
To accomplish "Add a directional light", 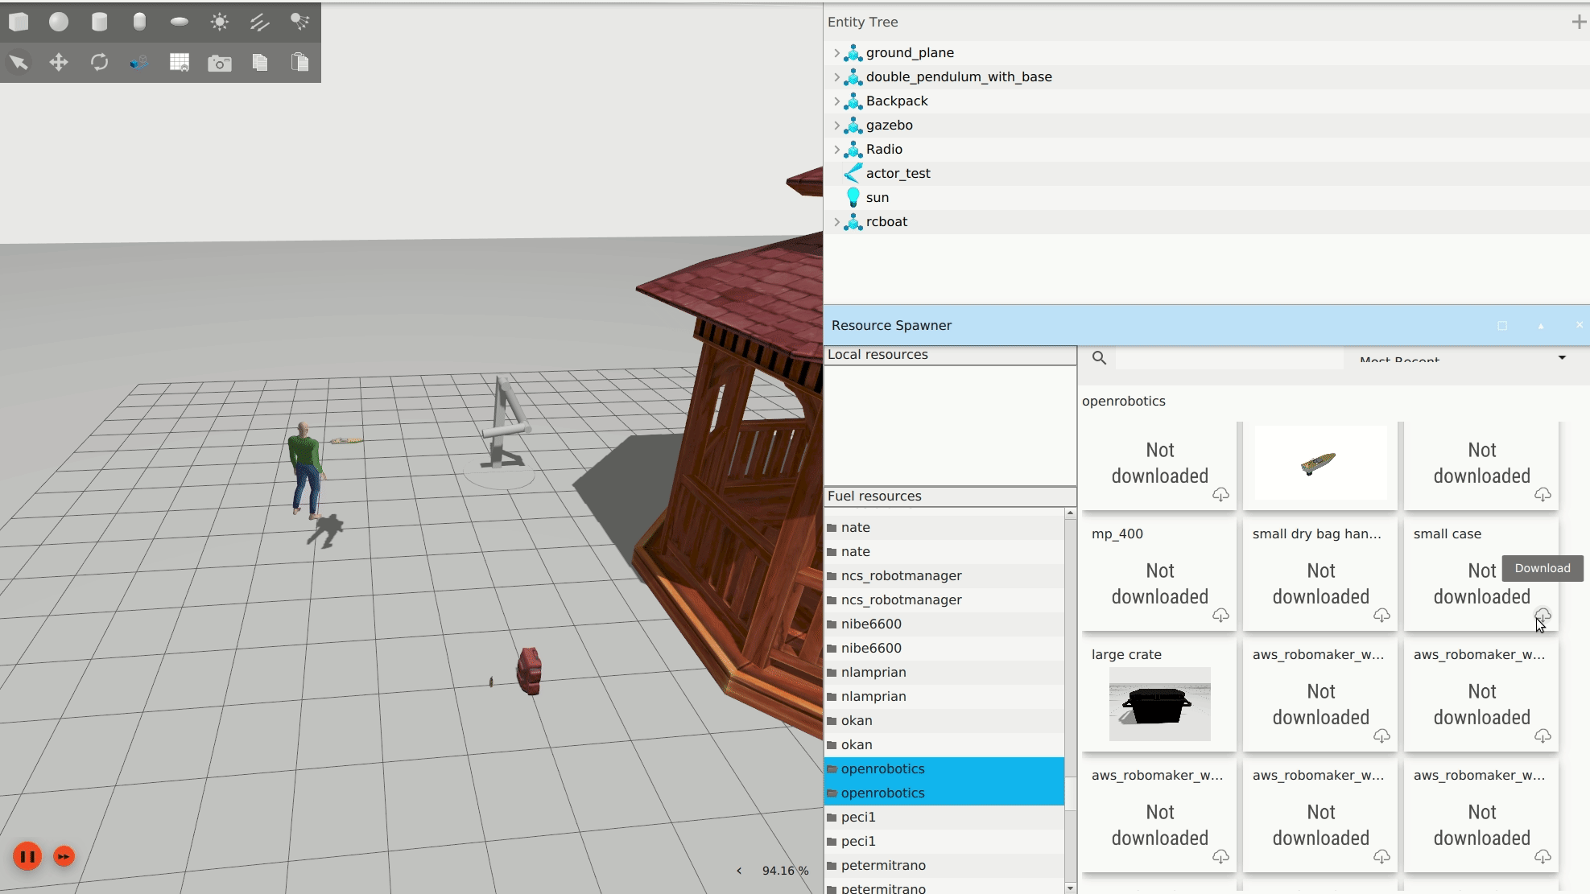I will click(259, 22).
